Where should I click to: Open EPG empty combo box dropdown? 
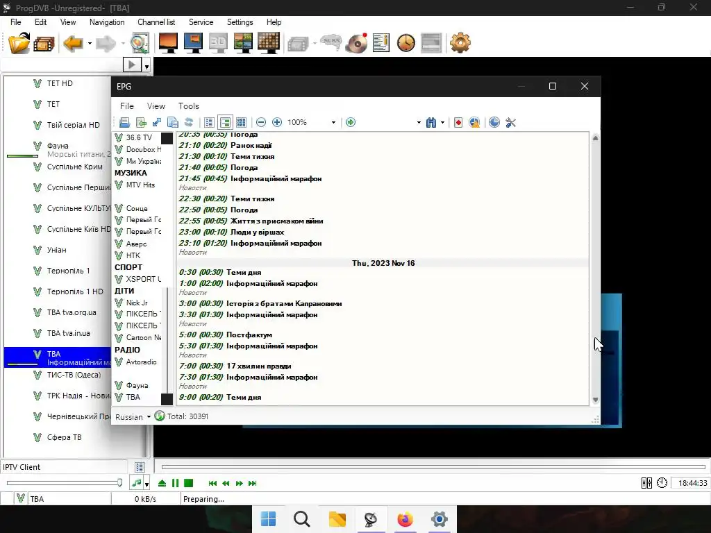[x=419, y=122]
